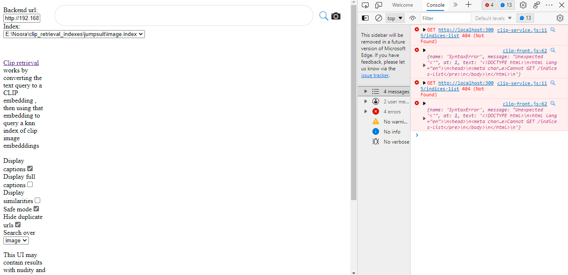Disable Safe mode

pyautogui.click(x=36, y=208)
